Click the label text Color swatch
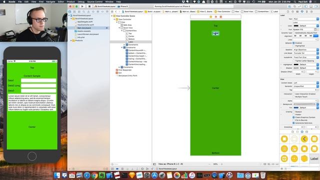The width and height of the screenshot is (320, 180). coord(296,26)
